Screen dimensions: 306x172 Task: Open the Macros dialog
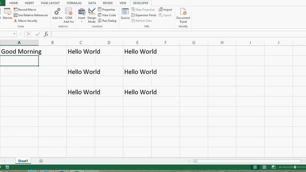pyautogui.click(x=8, y=14)
